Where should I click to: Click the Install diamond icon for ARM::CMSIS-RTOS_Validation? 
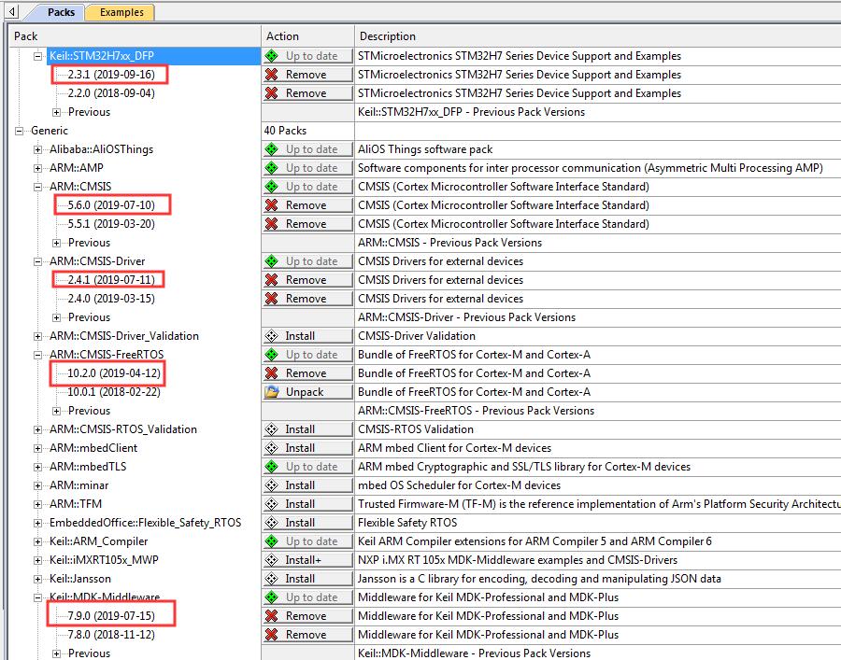272,429
